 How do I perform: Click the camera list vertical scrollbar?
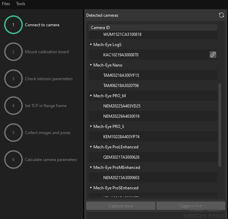coord(220,125)
